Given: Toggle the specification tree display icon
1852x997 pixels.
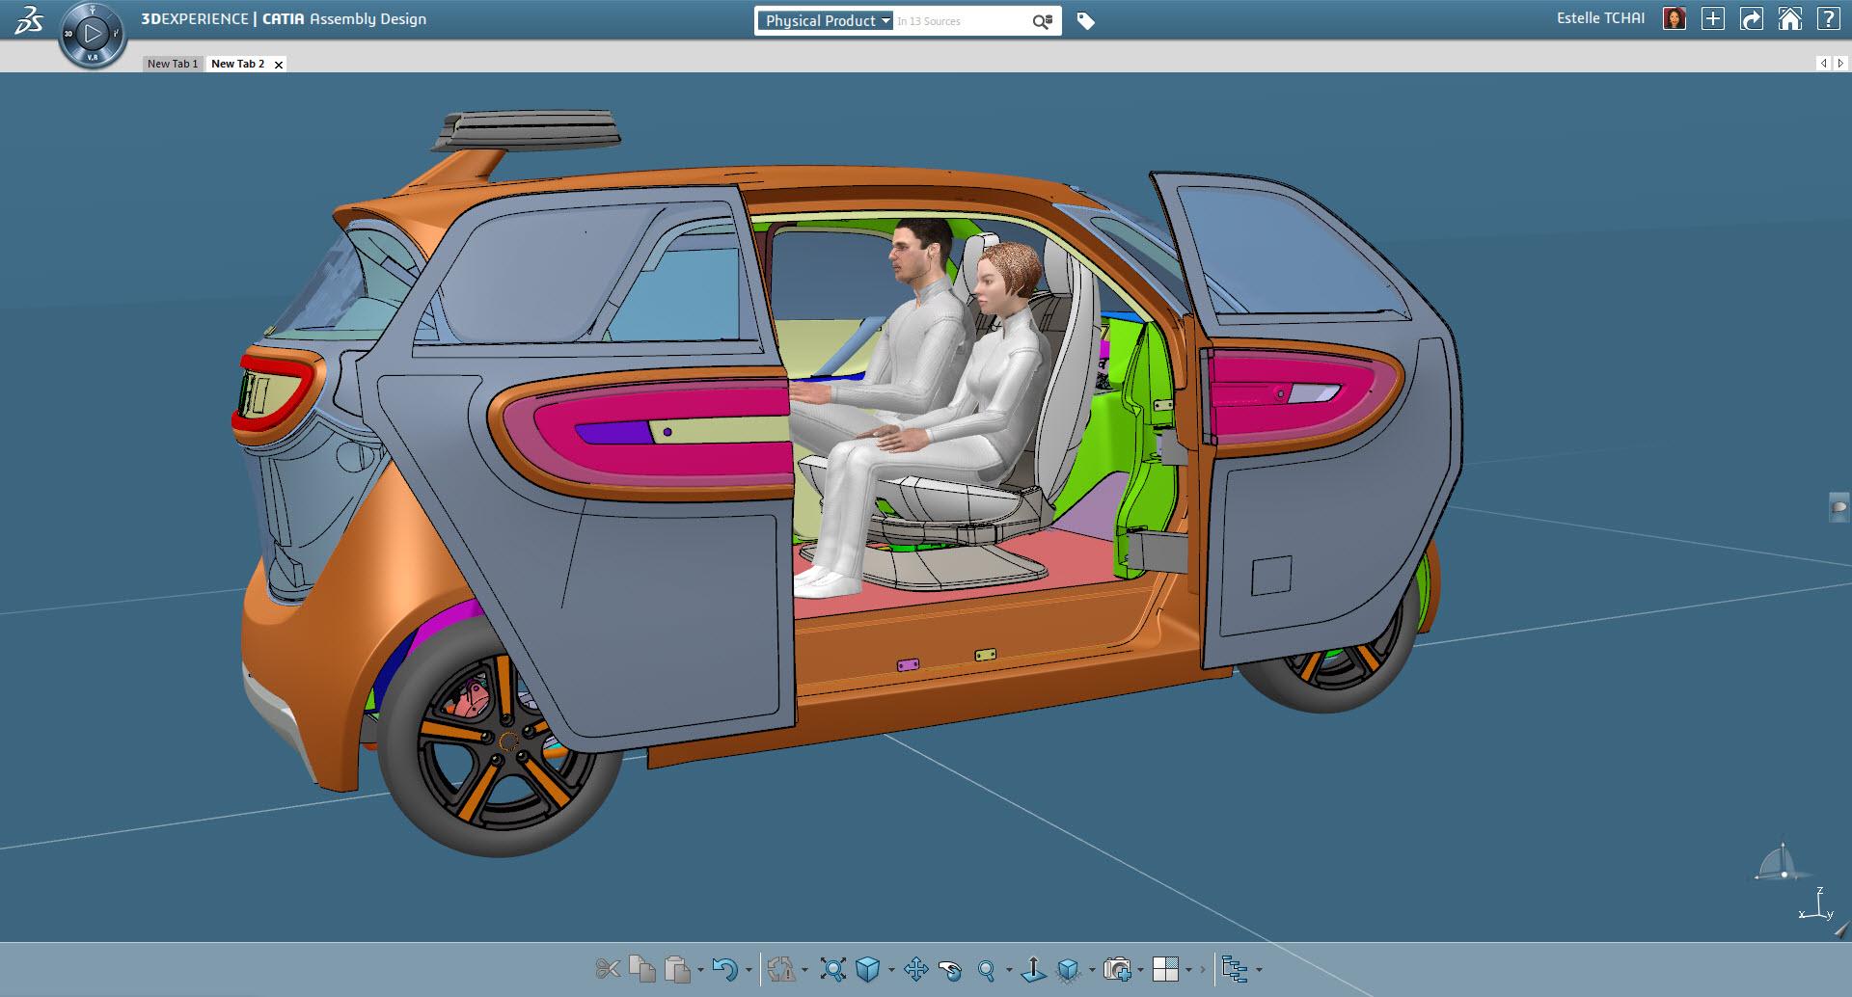Looking at the screenshot, I should click(1234, 969).
